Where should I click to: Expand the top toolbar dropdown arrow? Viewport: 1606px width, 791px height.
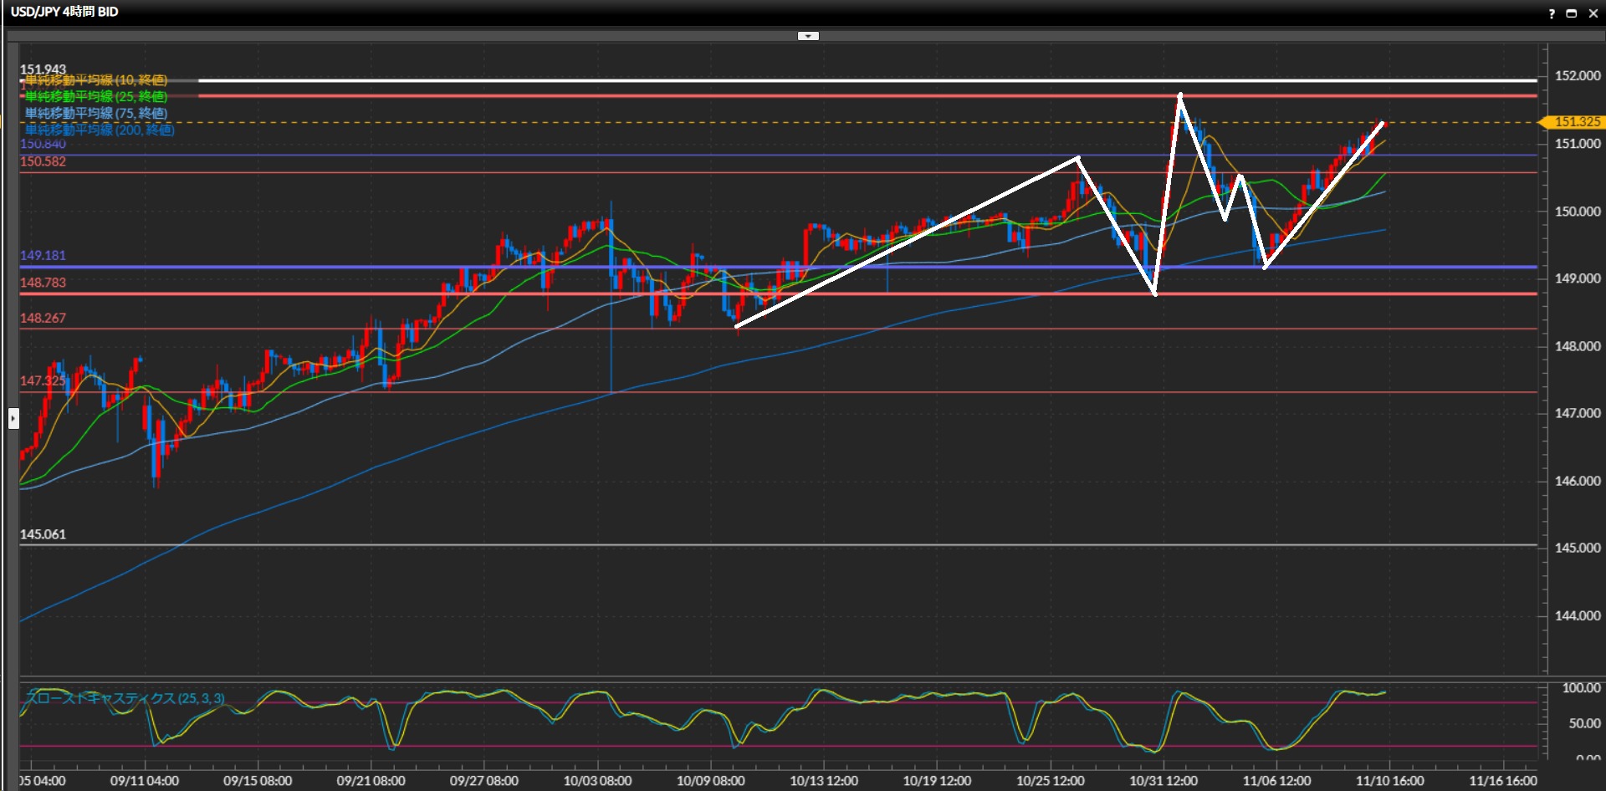808,36
